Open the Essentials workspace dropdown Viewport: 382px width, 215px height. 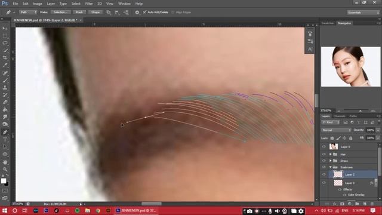pos(363,13)
